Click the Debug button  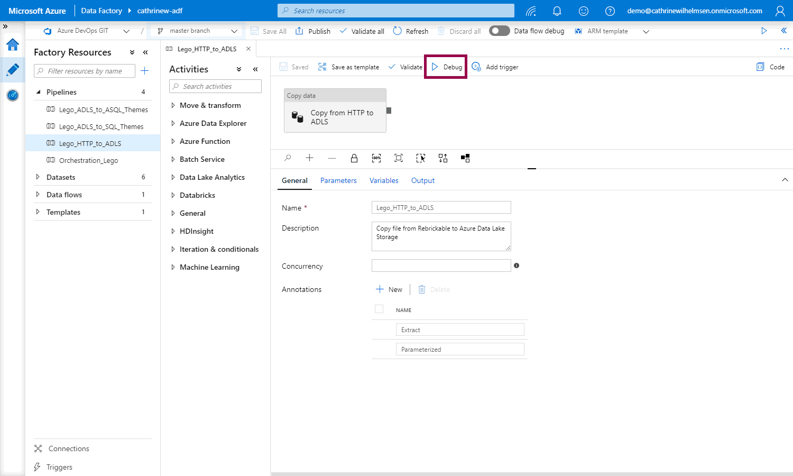coord(447,67)
